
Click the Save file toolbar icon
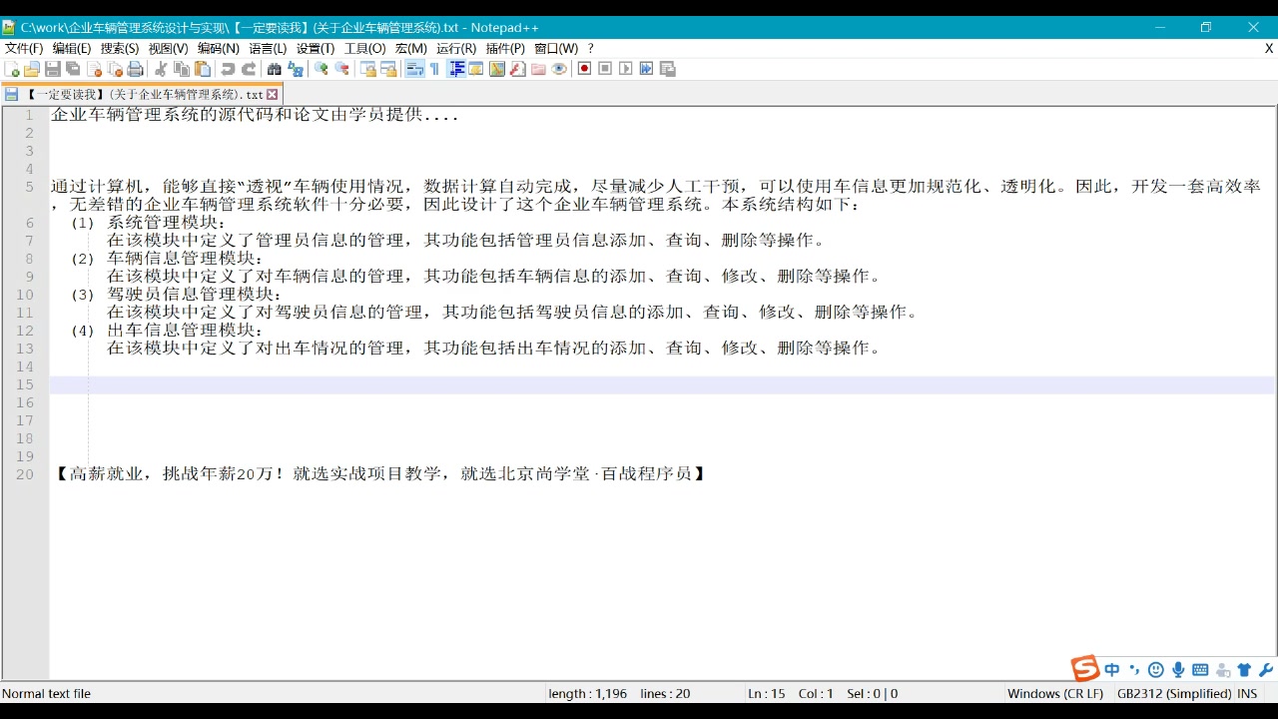click(53, 69)
